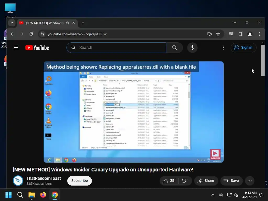Open File Explorer from taskbar
This screenshot has height=201, width=268.
[x=32, y=195]
